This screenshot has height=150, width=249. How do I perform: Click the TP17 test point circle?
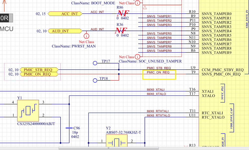pyautogui.click(x=95, y=63)
